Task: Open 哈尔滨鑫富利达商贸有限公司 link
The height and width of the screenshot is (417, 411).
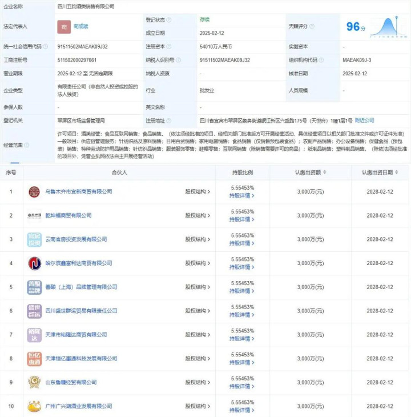Action: [x=79, y=263]
